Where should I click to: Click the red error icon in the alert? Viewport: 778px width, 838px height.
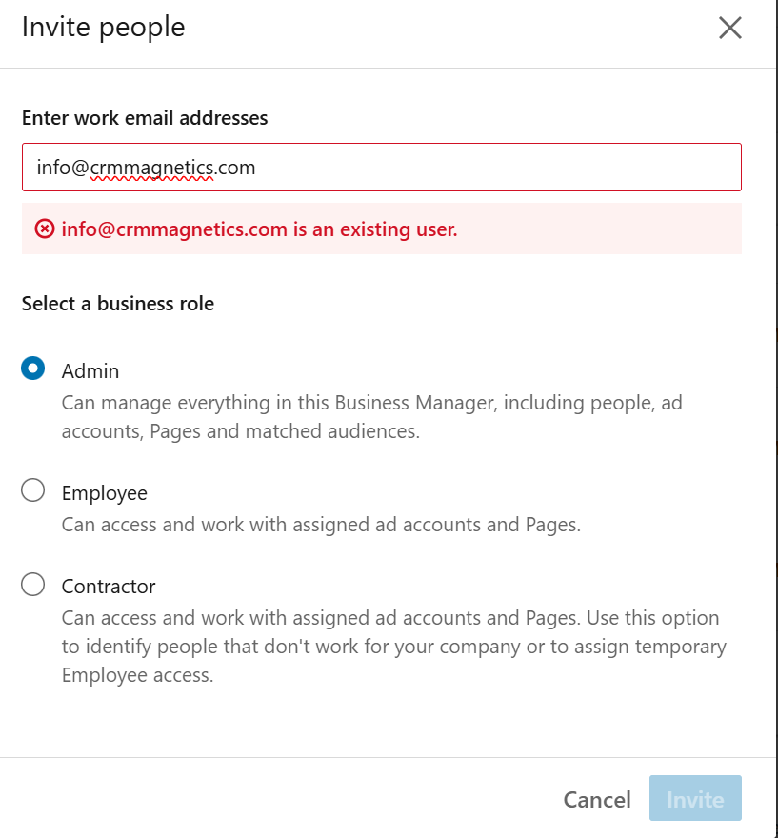45,229
